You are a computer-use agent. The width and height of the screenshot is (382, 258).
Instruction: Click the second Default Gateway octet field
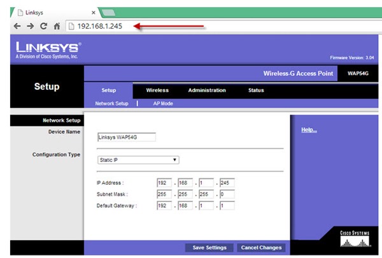click(x=185, y=206)
